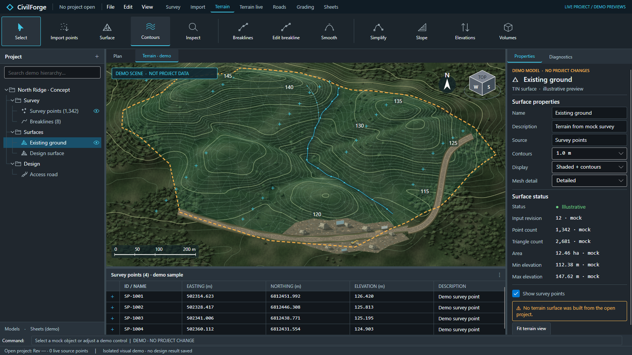
Task: Click the Fit terrain view button
Action: pos(531,329)
